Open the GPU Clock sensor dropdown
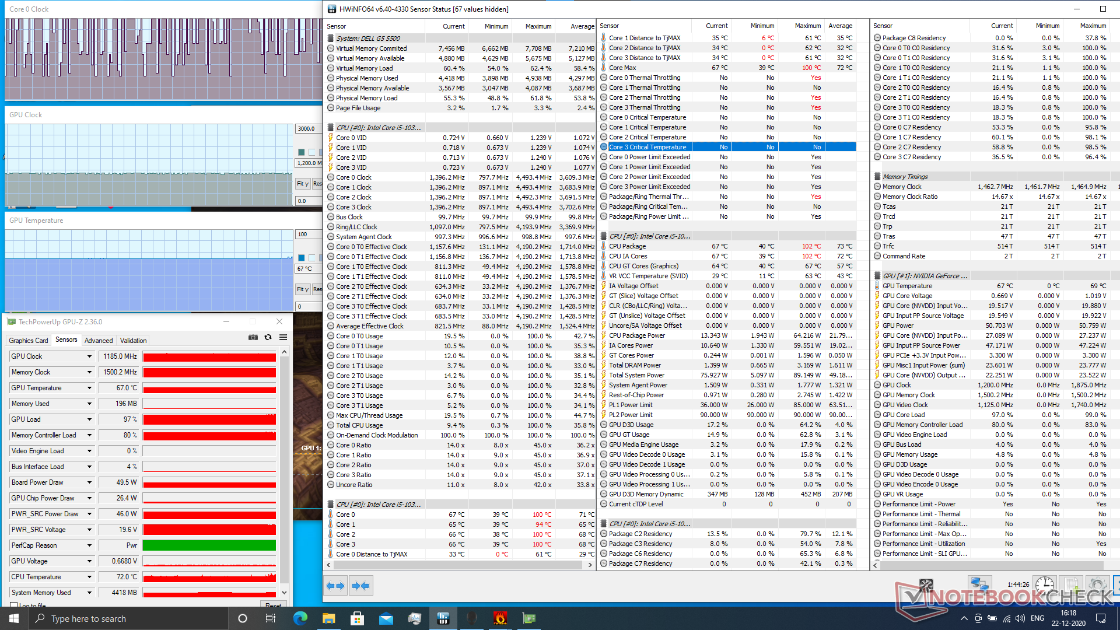1120x630 pixels. point(89,356)
